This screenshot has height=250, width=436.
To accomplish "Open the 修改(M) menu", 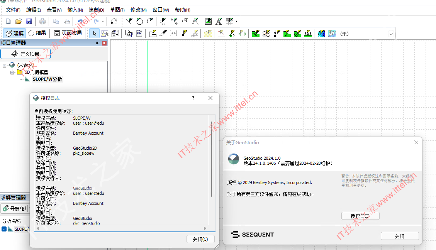I will coord(139,10).
